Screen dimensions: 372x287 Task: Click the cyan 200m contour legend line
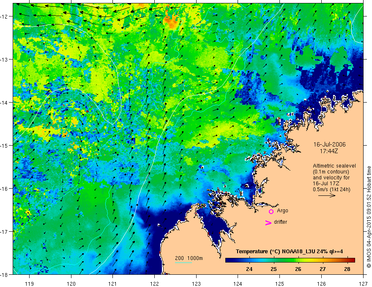pos(183,263)
